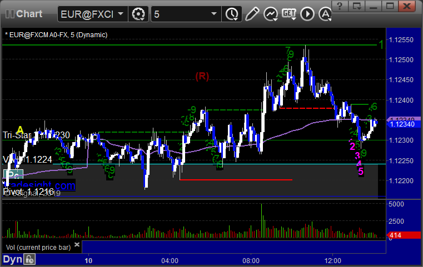Click the current price marker 1.12340
Screen dimensions: 423x267
403,124
